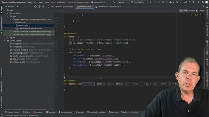Open editor tabs three-dot menu
This screenshot has height=117, width=209.
click(203, 6)
